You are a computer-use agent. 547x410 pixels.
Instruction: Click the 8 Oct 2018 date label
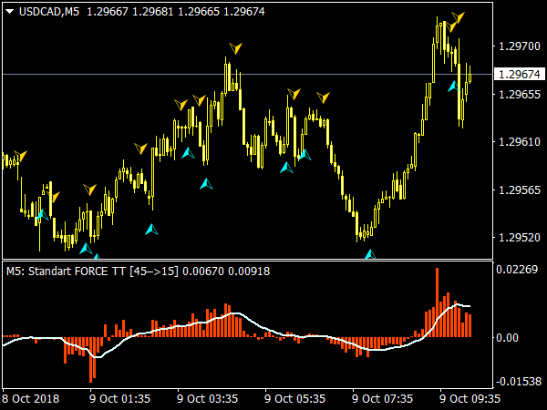(31, 398)
